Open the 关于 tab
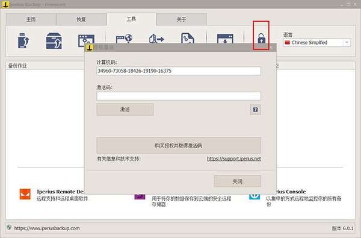 coord(182,19)
